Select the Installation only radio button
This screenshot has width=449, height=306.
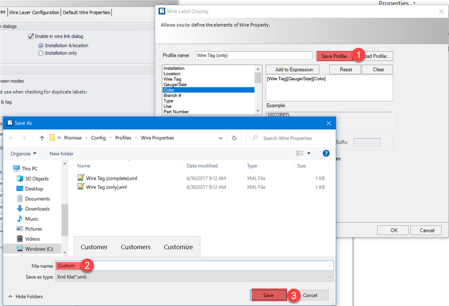pyautogui.click(x=40, y=53)
